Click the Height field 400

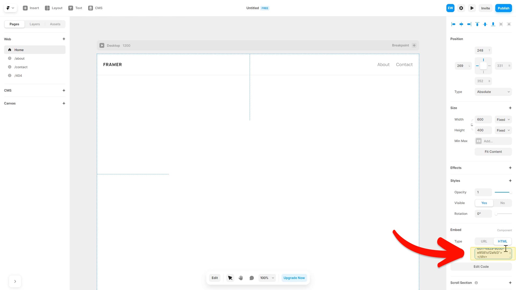tap(483, 130)
